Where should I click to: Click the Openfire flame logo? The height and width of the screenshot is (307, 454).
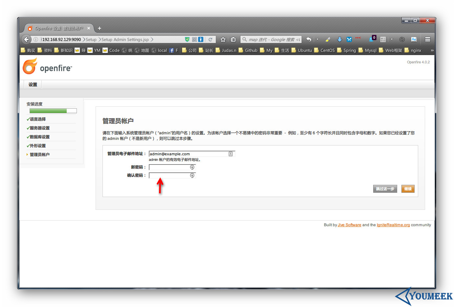click(30, 66)
